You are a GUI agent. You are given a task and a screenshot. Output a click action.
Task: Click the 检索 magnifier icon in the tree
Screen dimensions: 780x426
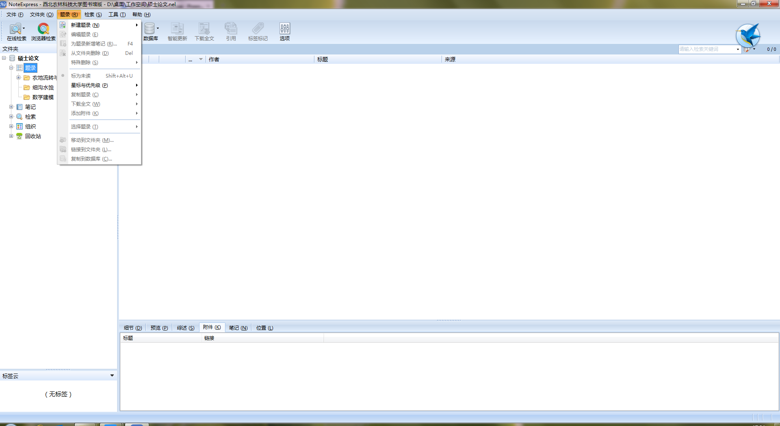[x=19, y=117]
